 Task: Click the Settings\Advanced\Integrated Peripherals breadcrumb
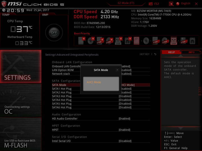point(72,55)
